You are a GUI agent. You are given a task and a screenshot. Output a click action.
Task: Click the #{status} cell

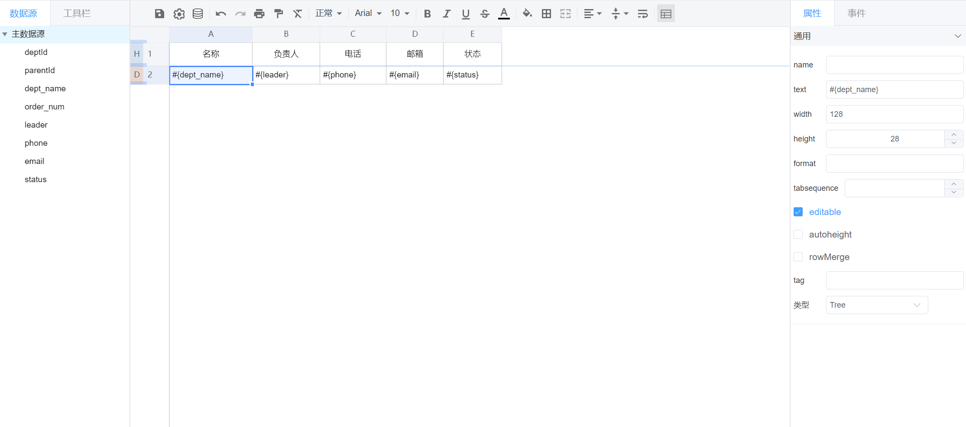pos(473,75)
